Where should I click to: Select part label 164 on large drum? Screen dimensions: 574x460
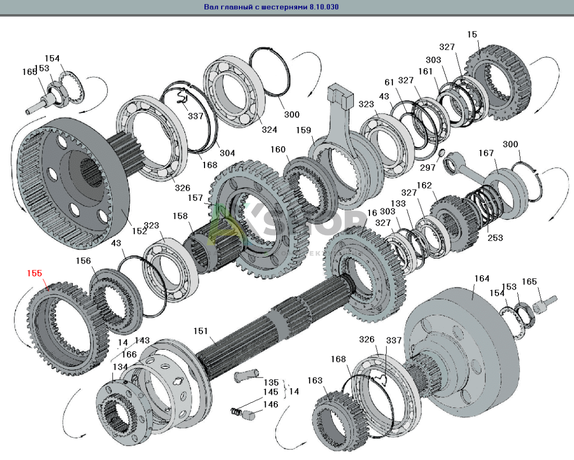tap(482, 278)
